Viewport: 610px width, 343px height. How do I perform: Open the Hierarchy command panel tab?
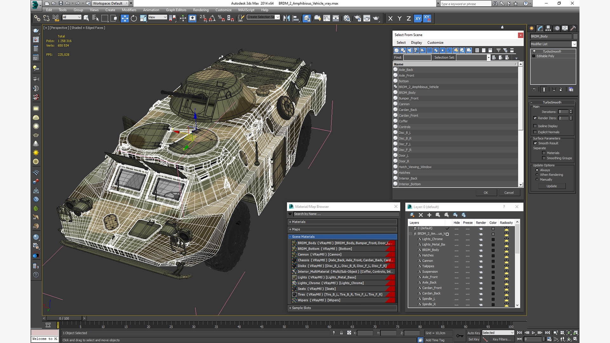(x=548, y=28)
